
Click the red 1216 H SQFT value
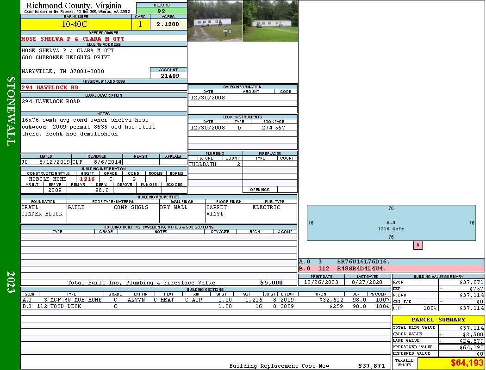(x=87, y=179)
